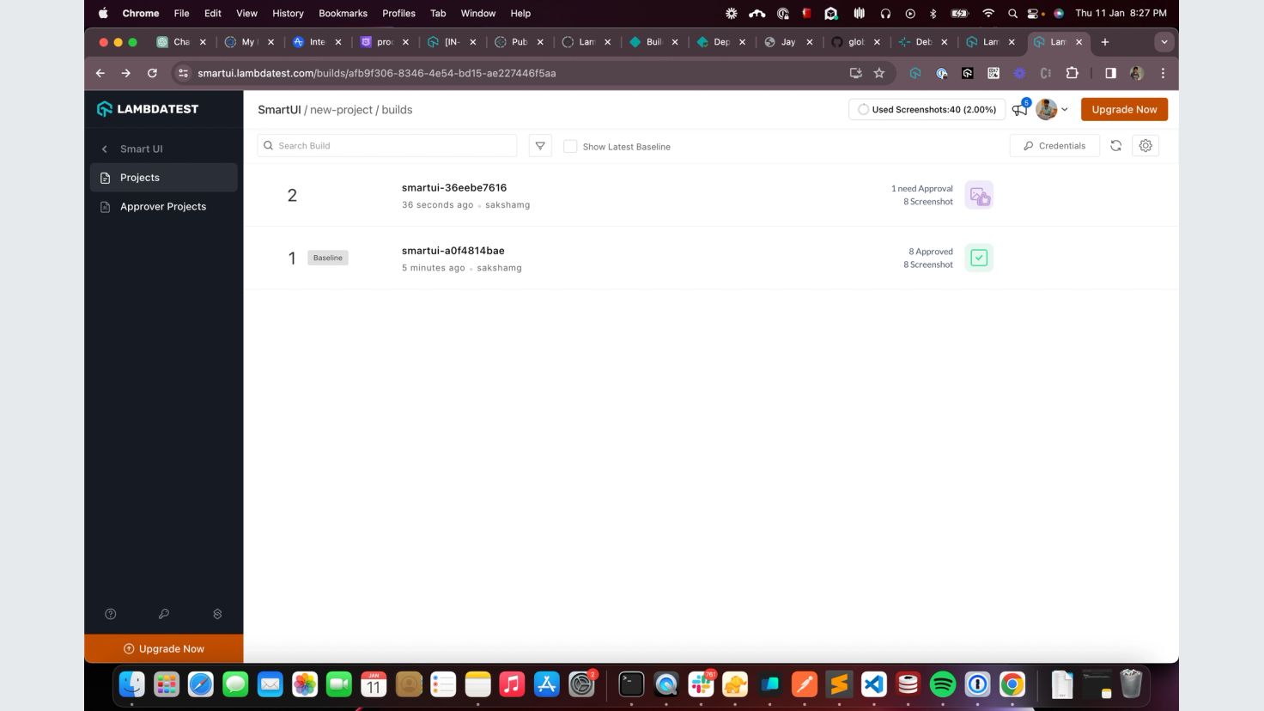
Task: Toggle Chrome side panel icon
Action: [1110, 73]
